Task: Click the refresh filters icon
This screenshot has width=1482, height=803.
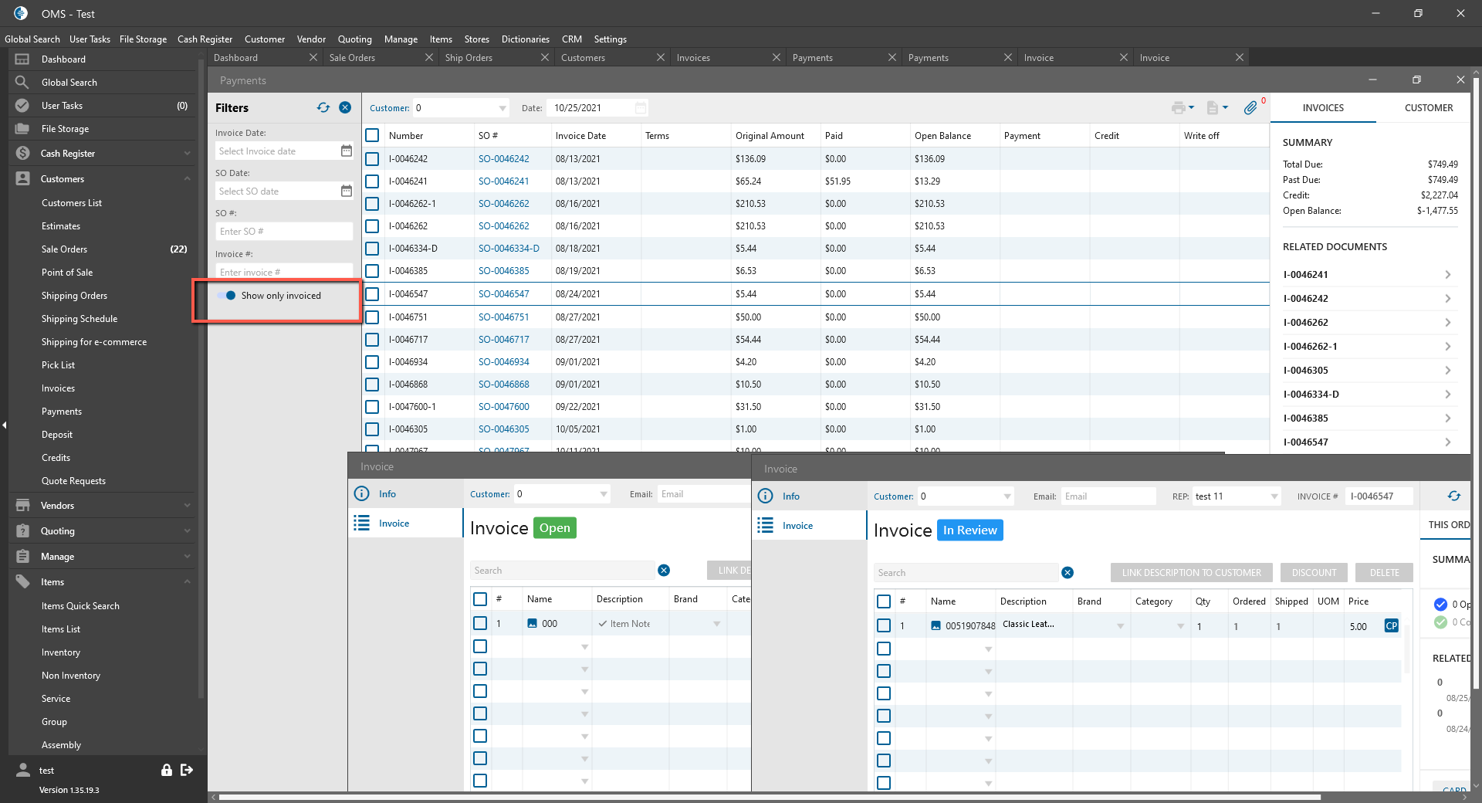Action: pos(323,108)
